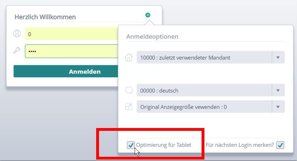Click the house Mandant icon
297x161 pixels.
pos(129,57)
